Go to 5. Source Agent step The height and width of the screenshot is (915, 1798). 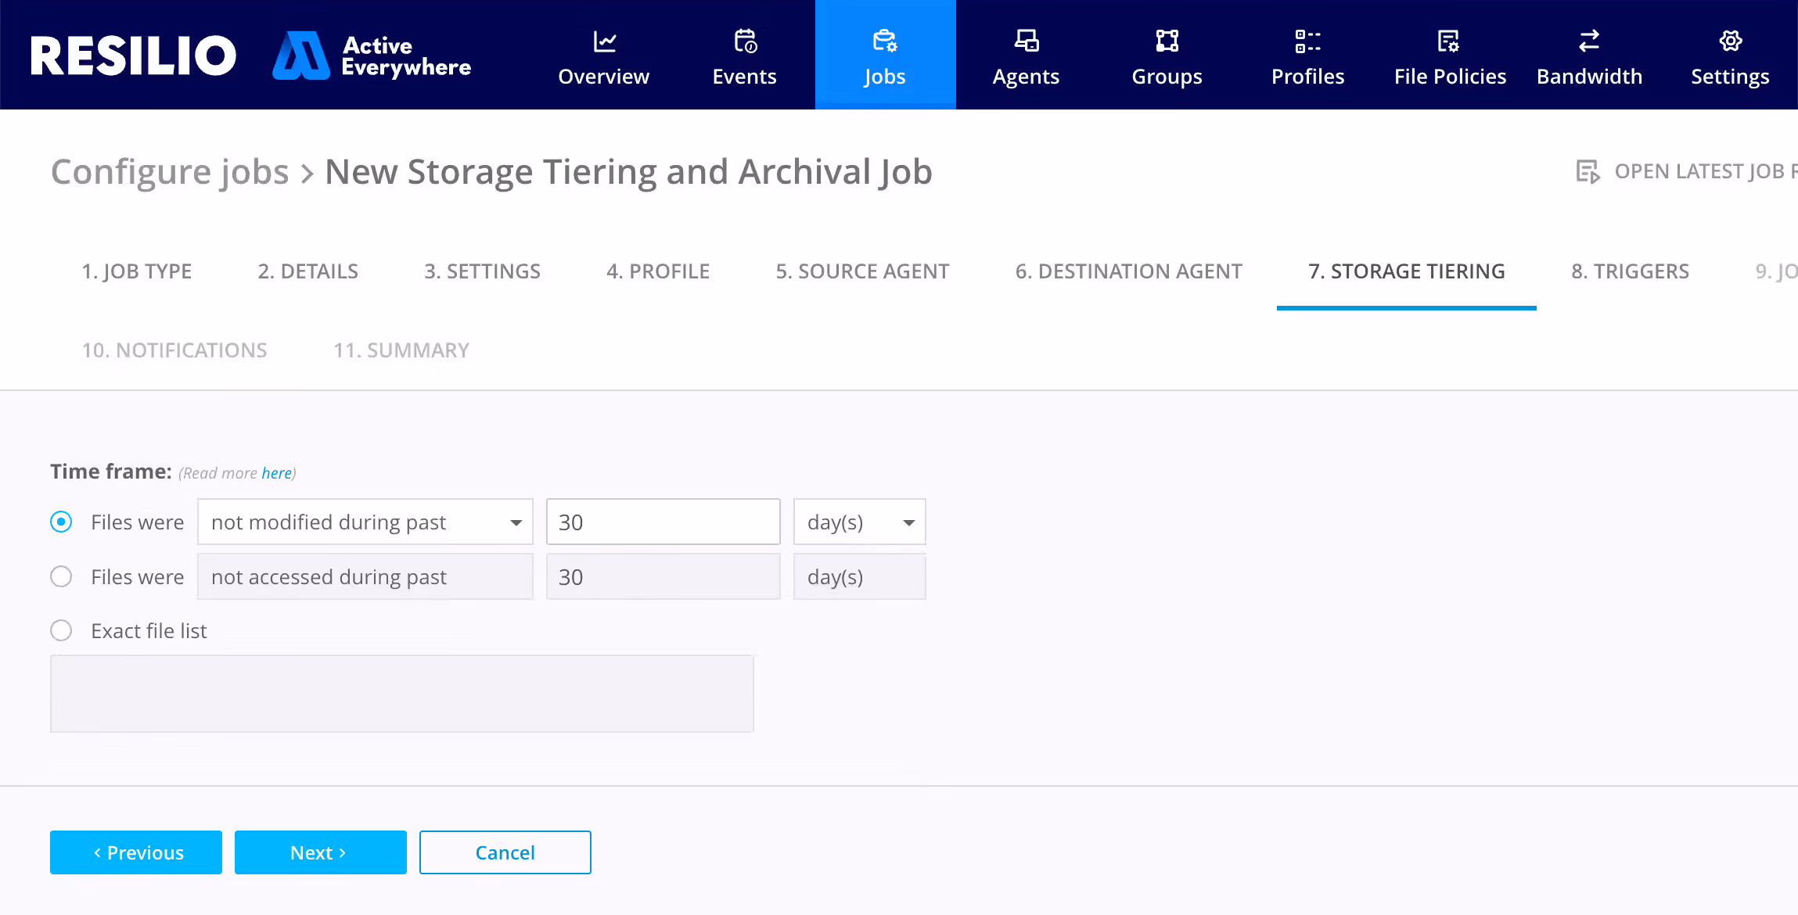coord(862,271)
